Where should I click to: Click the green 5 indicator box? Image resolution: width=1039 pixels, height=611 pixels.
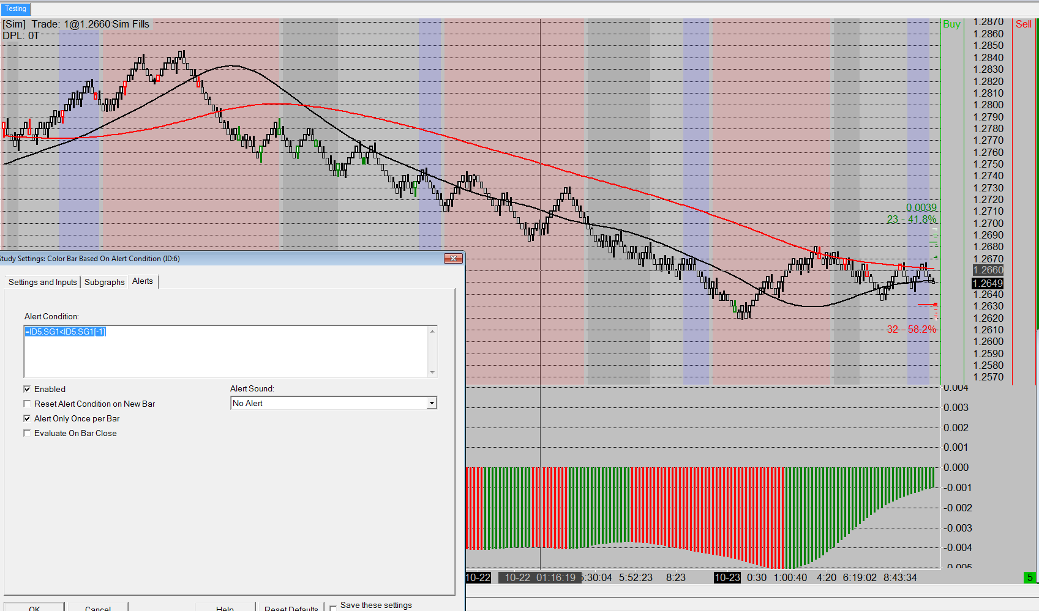pyautogui.click(x=1030, y=577)
